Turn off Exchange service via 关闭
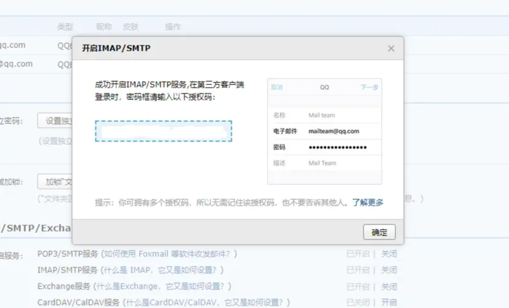 (389, 286)
